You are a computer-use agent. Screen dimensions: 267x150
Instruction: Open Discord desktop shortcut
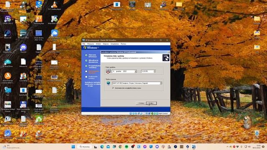click(x=23, y=48)
